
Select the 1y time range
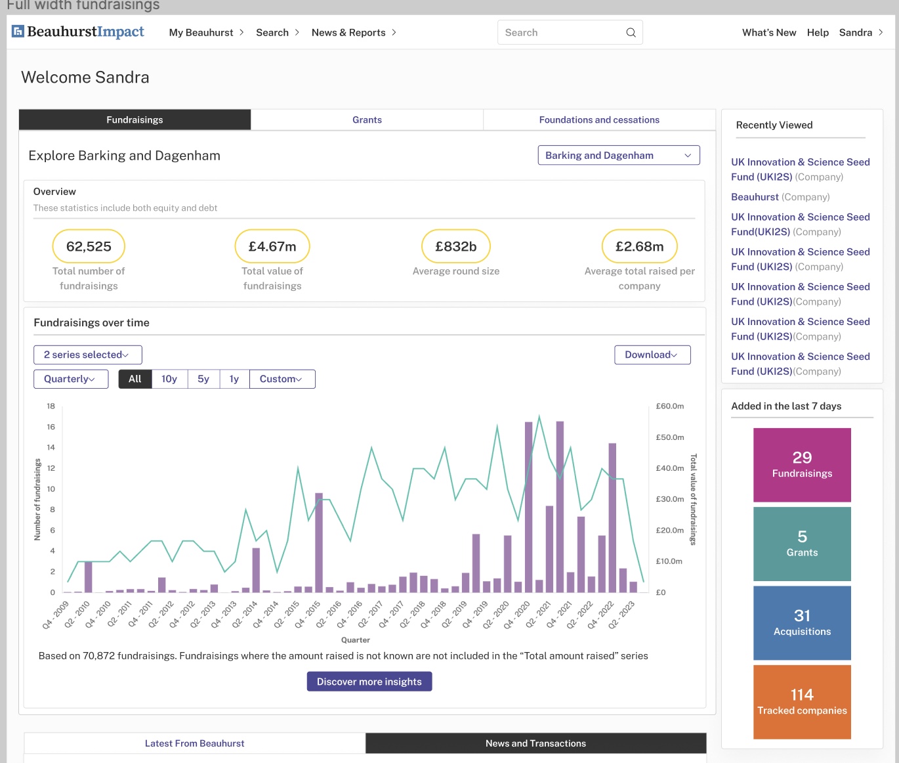(234, 379)
